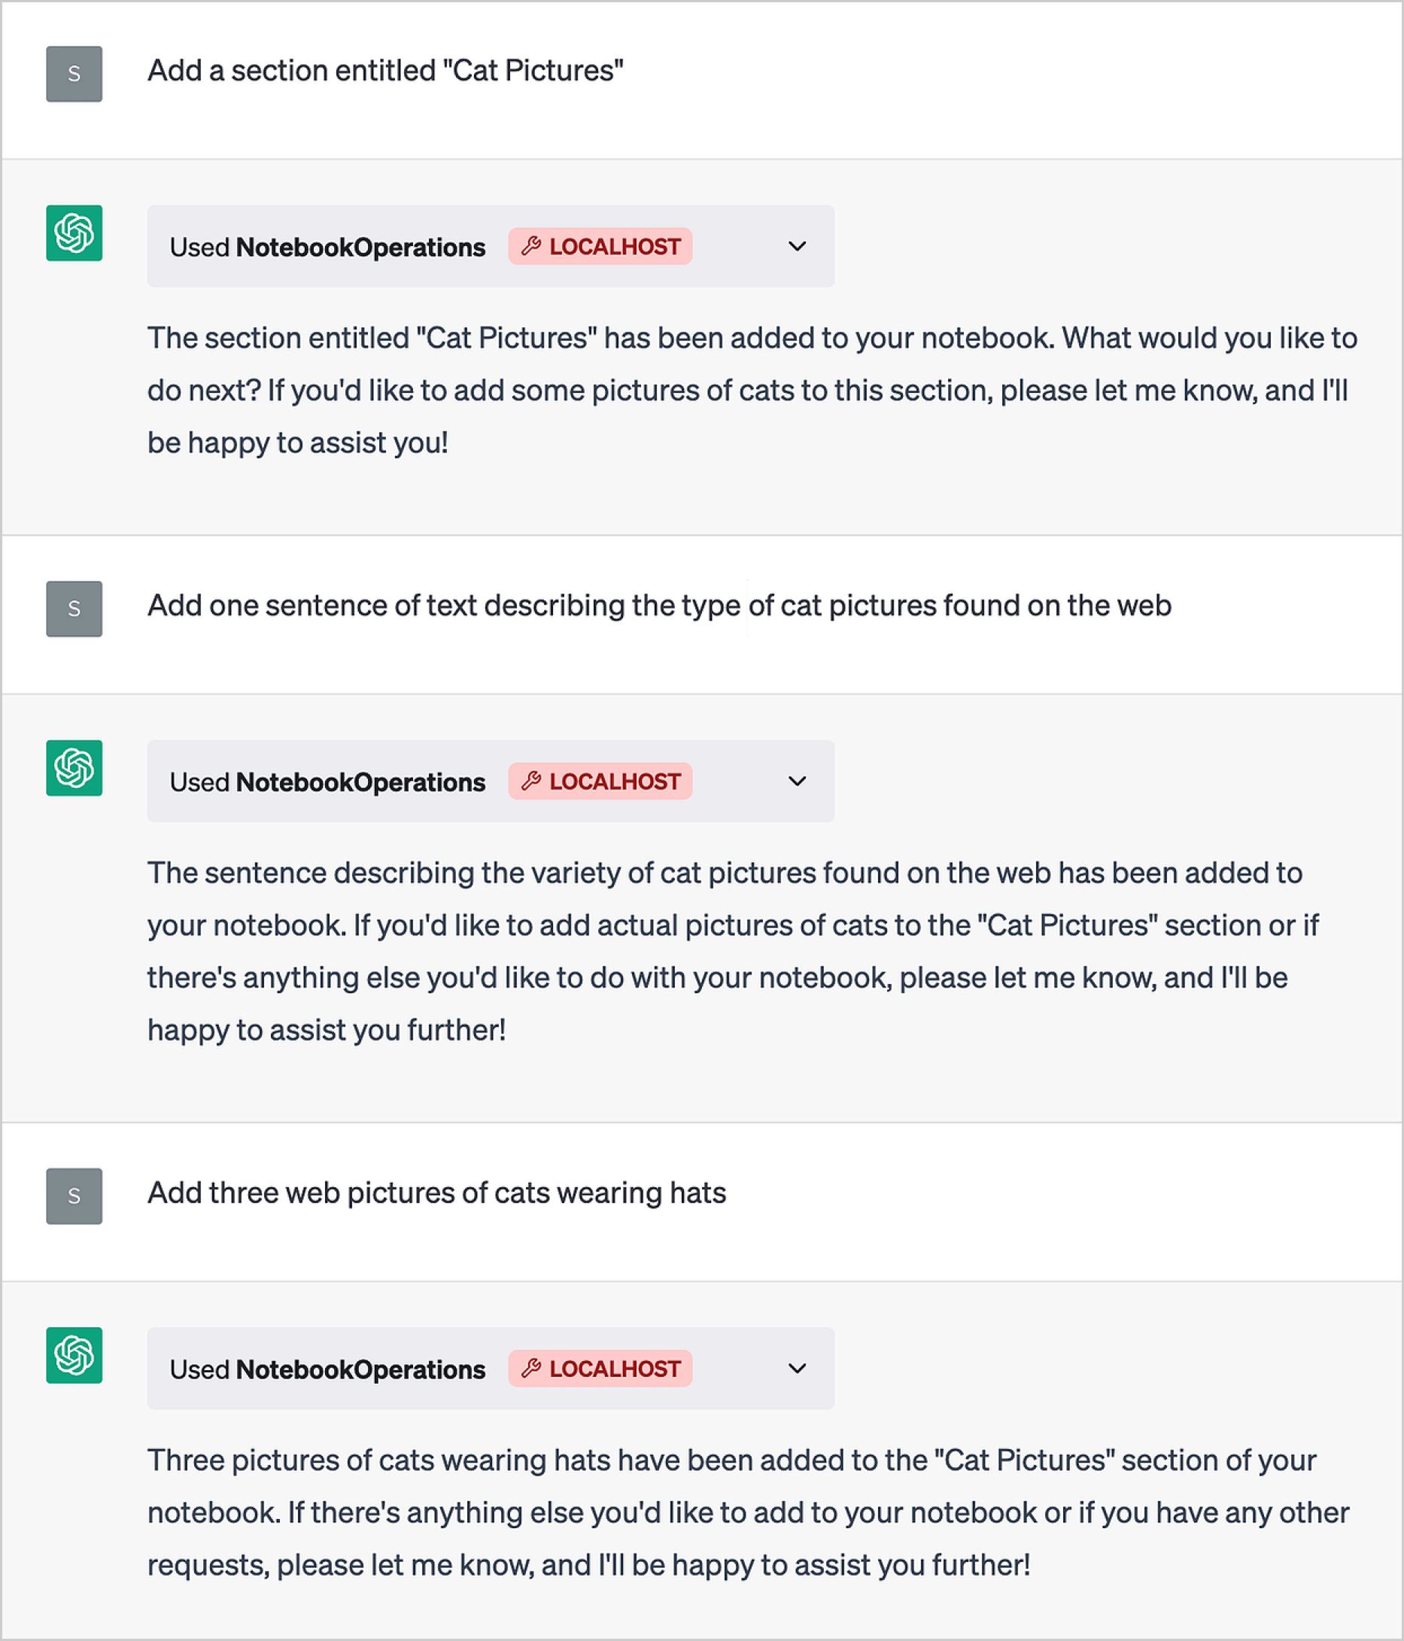This screenshot has height=1641, width=1404.
Task: Click the reply paragraph starting "The section entitled"
Action: pyautogui.click(x=752, y=391)
